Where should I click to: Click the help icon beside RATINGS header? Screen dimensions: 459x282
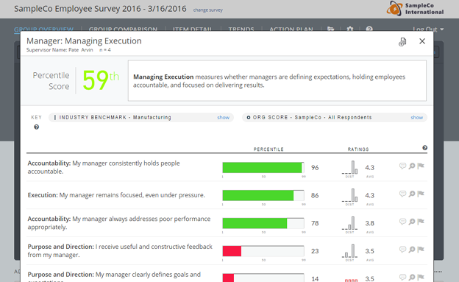(424, 148)
